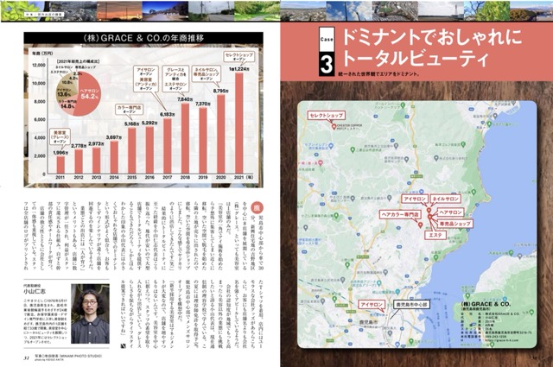Click the x-axis year label 2015
Viewport: 553px width, 367px height.
click(x=132, y=178)
